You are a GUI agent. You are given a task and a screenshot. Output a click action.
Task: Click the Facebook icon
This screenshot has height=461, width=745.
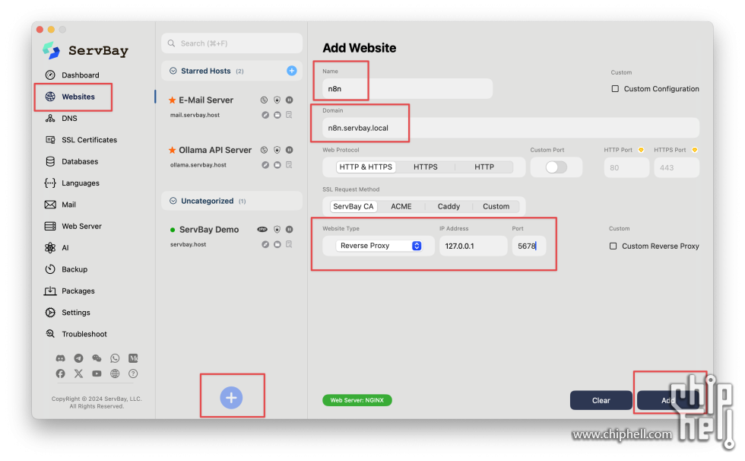pos(60,374)
